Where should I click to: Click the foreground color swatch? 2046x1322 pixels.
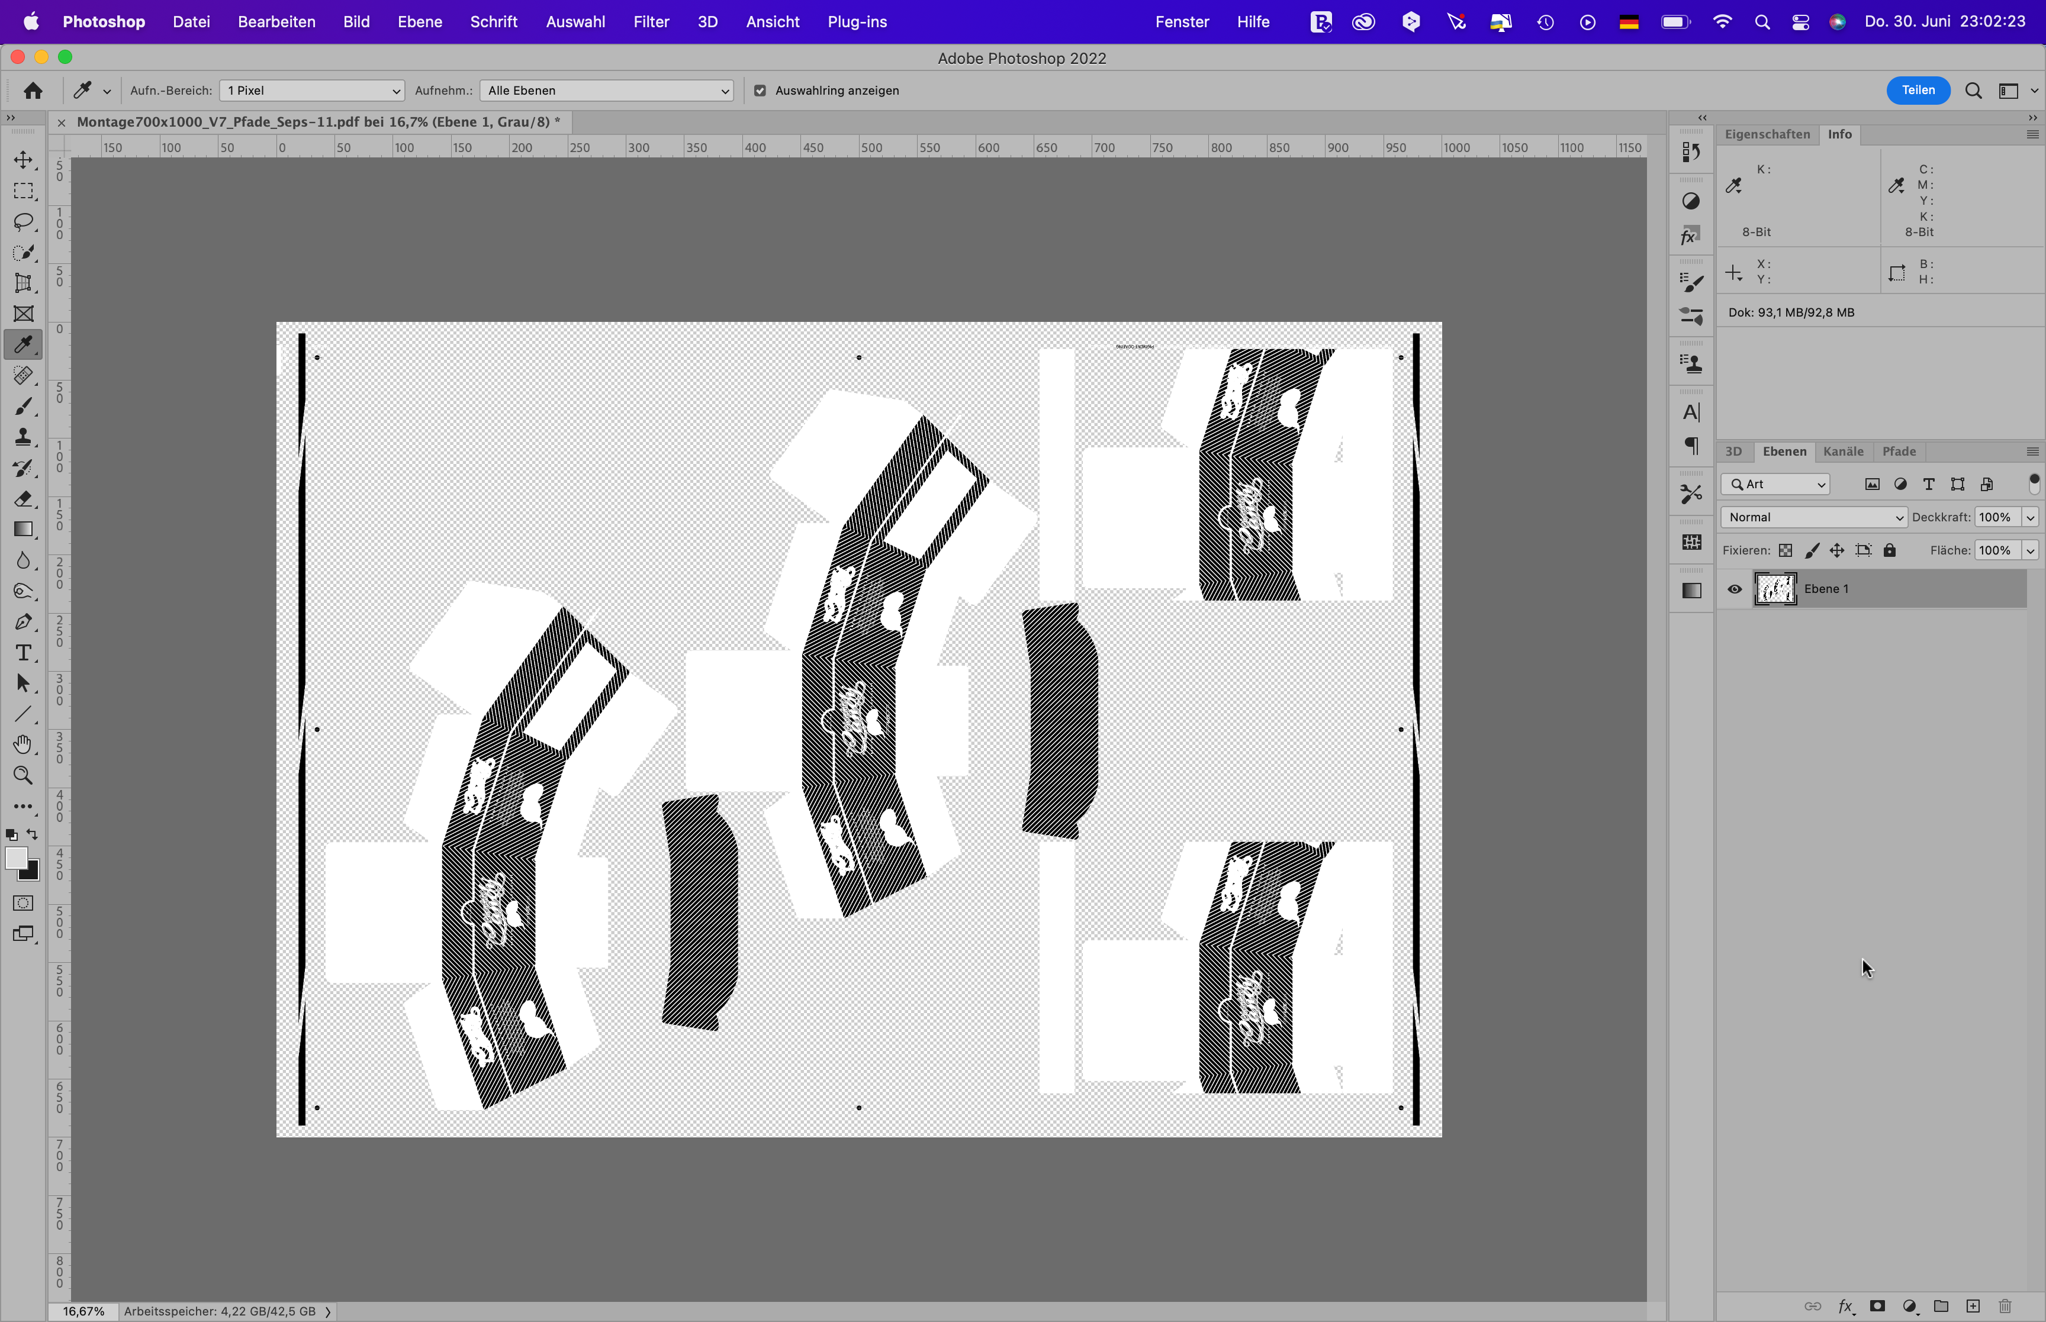click(x=15, y=857)
